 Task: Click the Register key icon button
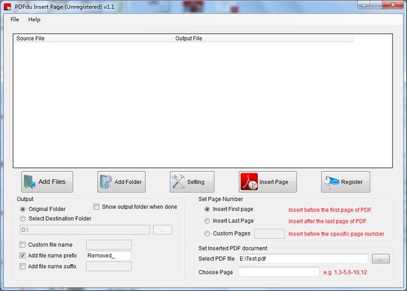346,181
